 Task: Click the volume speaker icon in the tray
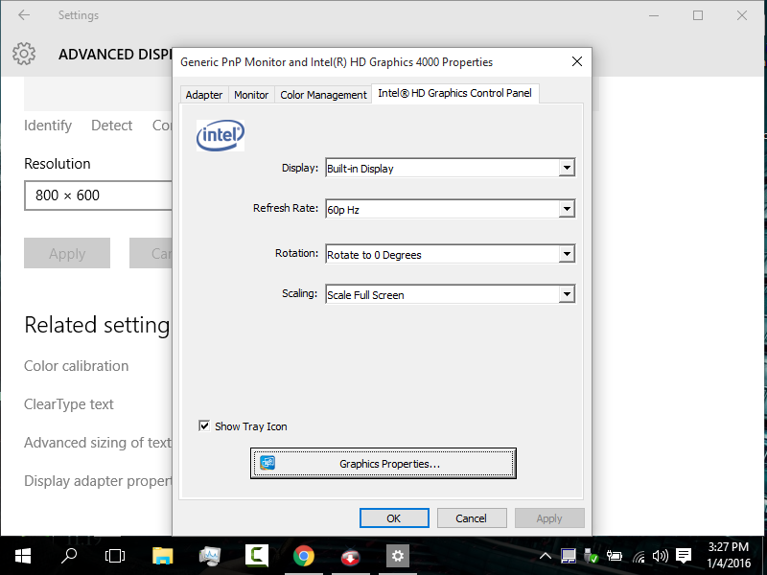[x=661, y=555]
